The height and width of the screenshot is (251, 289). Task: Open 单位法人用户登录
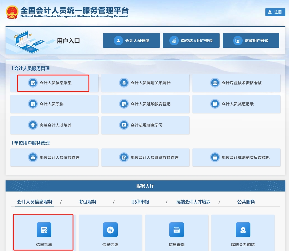tap(191, 40)
